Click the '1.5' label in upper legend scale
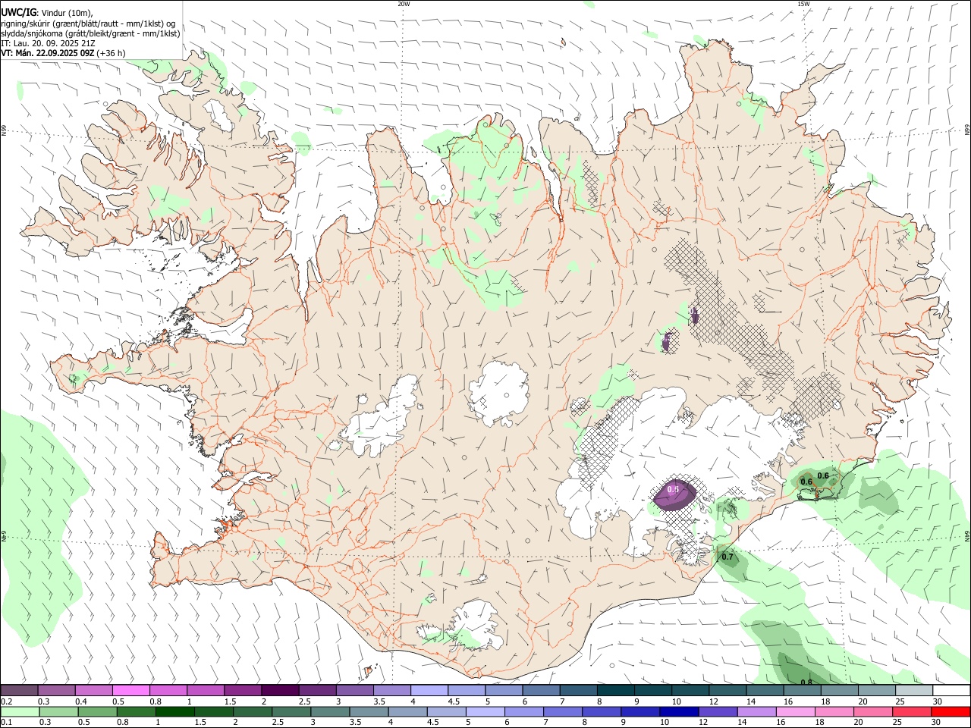 pos(230,701)
